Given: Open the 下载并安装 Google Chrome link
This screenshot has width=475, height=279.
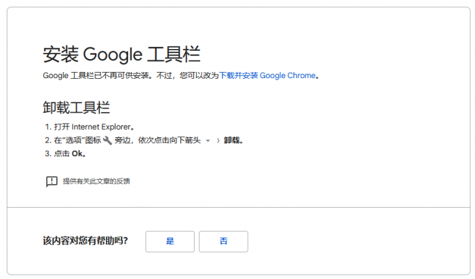Looking at the screenshot, I should 267,75.
